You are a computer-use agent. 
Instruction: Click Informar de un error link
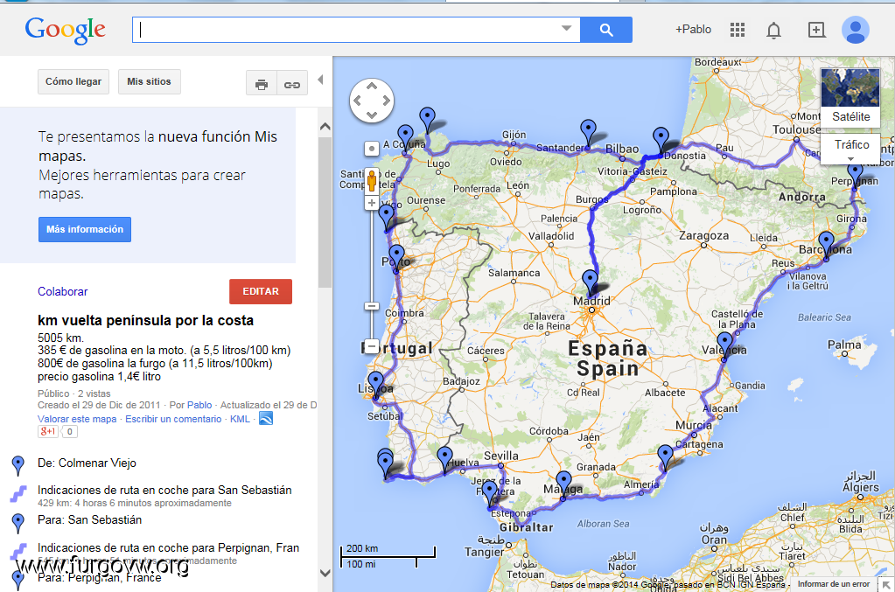(x=834, y=584)
